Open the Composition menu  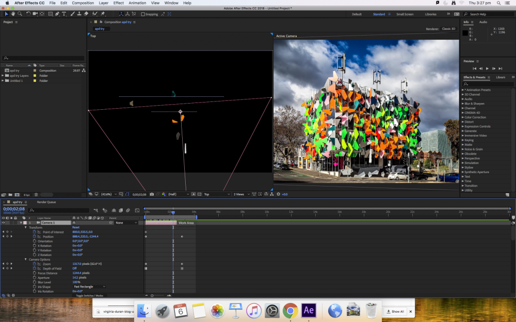(x=83, y=3)
